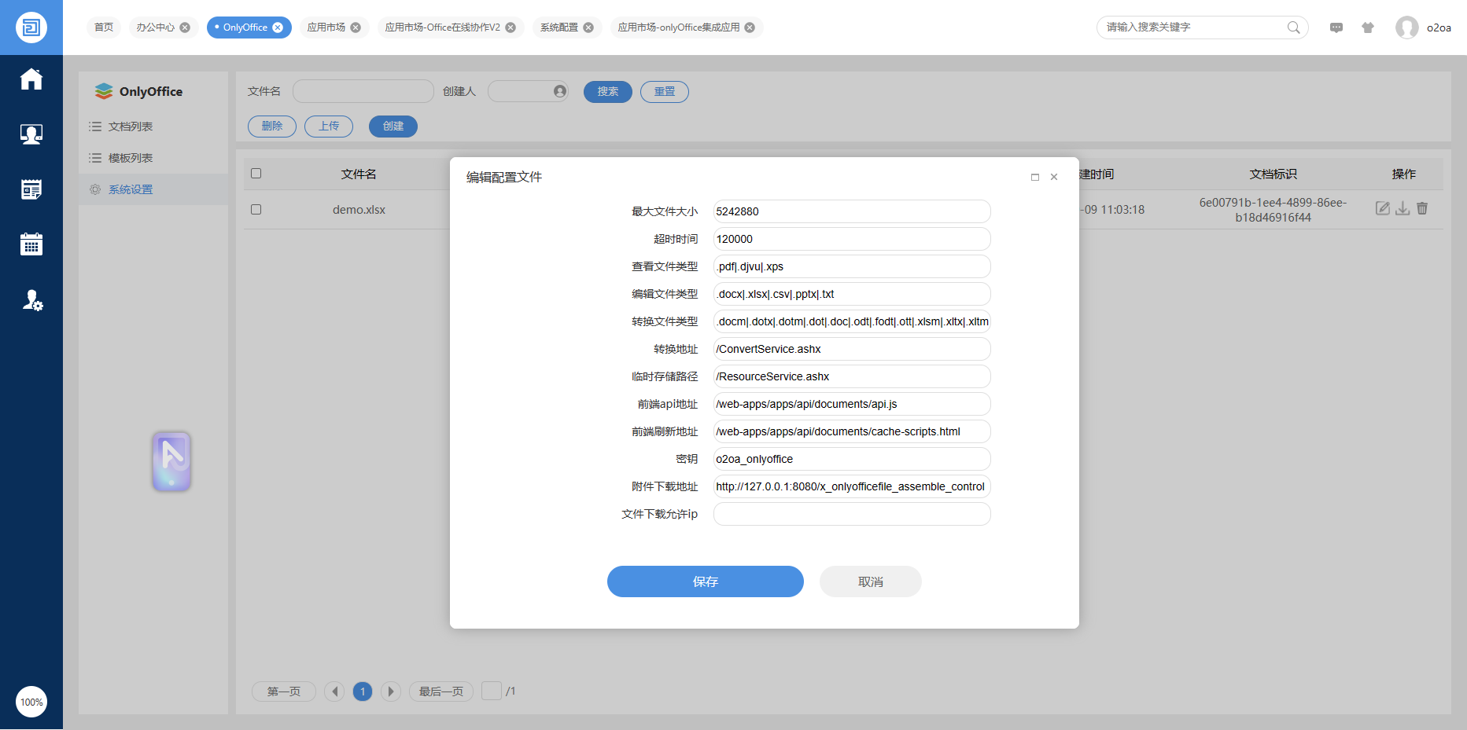Focus the 密钥 input field

[x=852, y=459]
